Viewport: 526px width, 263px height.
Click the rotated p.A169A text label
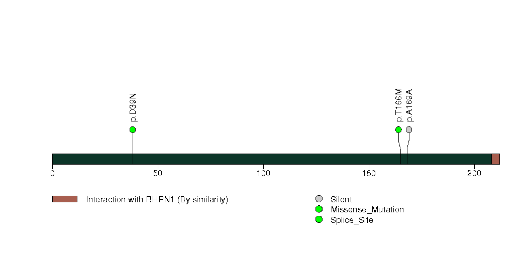409,105
